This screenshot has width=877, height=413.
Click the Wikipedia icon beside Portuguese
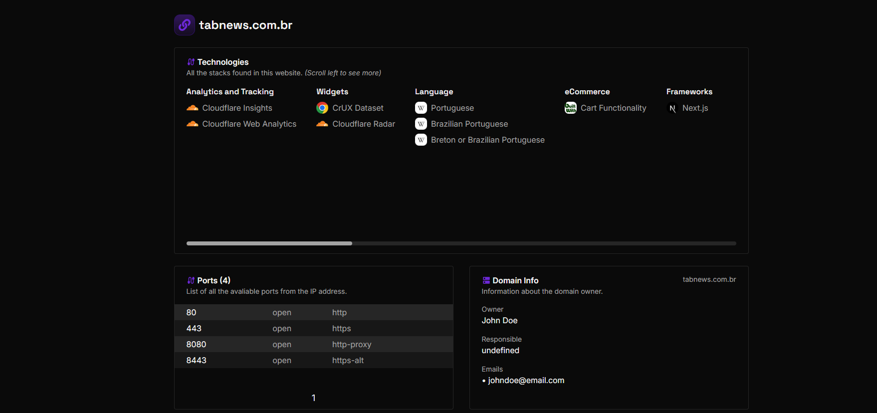pyautogui.click(x=421, y=108)
